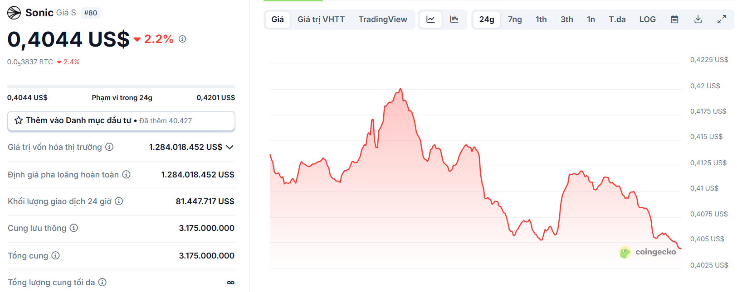Switch to line chart view icon

430,19
